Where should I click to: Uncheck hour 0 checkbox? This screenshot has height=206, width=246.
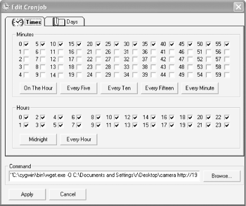coord(26,117)
